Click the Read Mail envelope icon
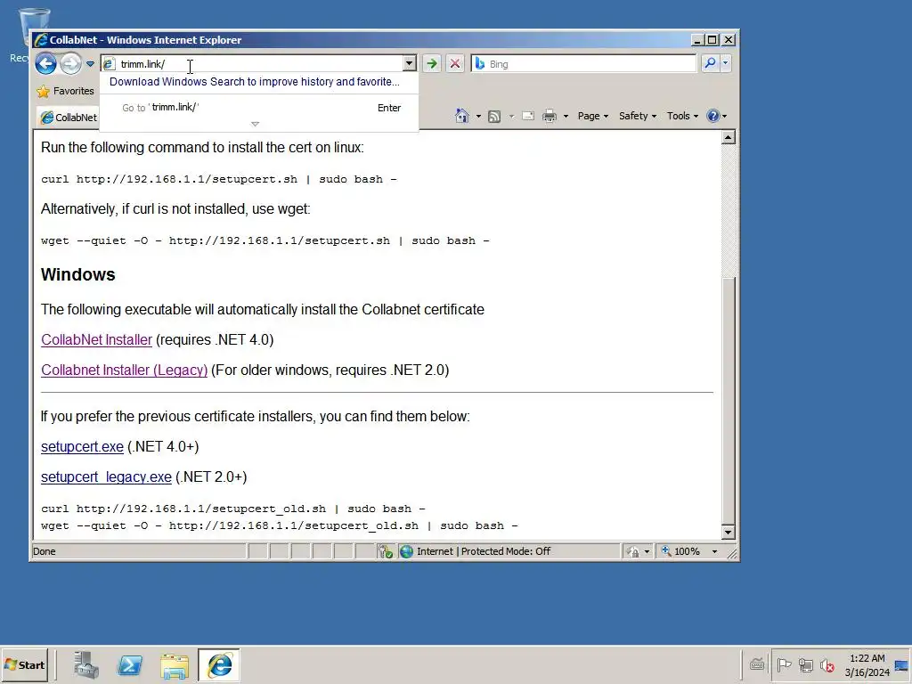The image size is (912, 684). [528, 116]
